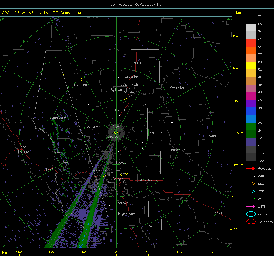Click the Vulcan map label

point(155,226)
